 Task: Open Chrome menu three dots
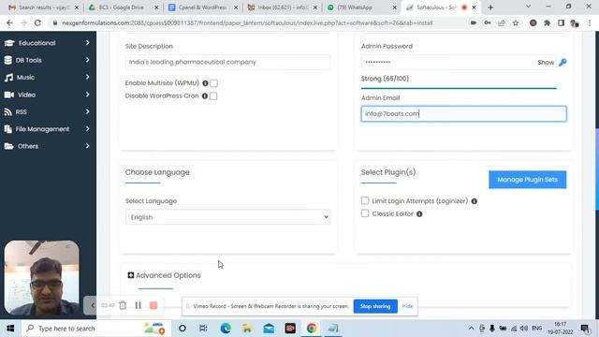(590, 22)
